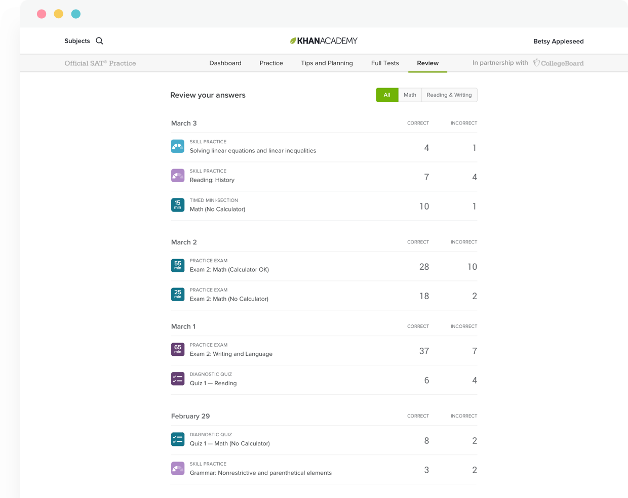Screen dimensions: 628x498
Task: Click the CollegeBoard acorn logo
Action: [x=536, y=63]
